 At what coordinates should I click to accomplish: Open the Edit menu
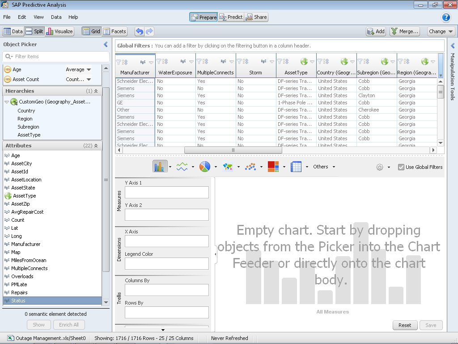click(x=22, y=17)
